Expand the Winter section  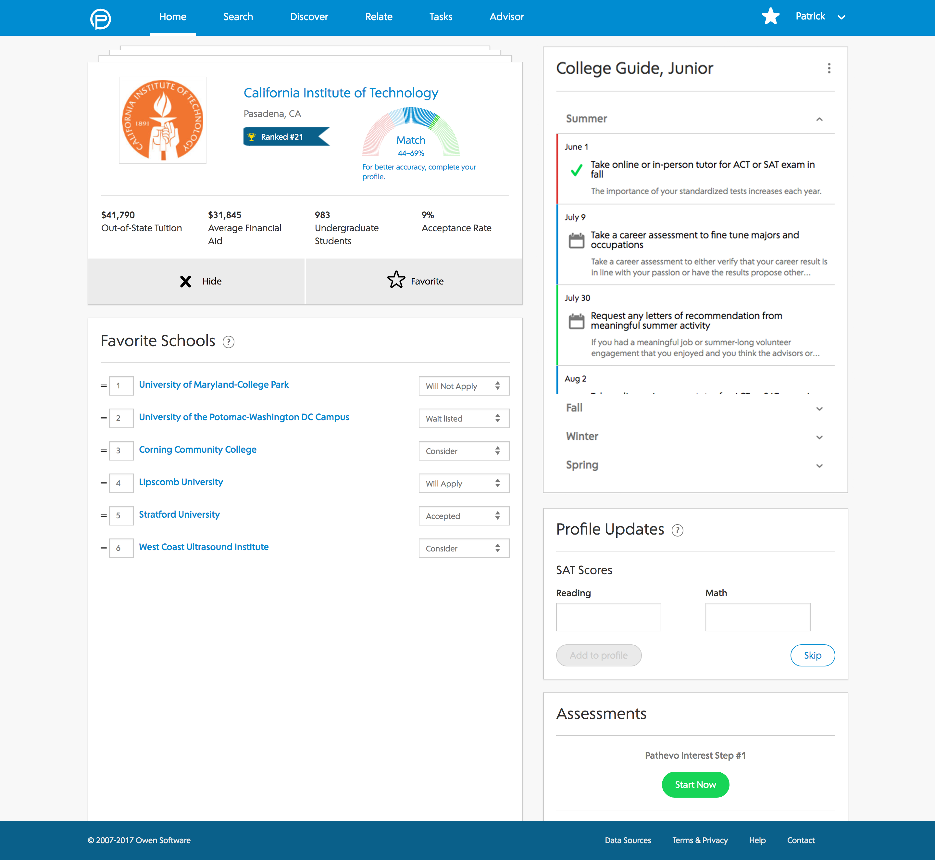(x=819, y=437)
